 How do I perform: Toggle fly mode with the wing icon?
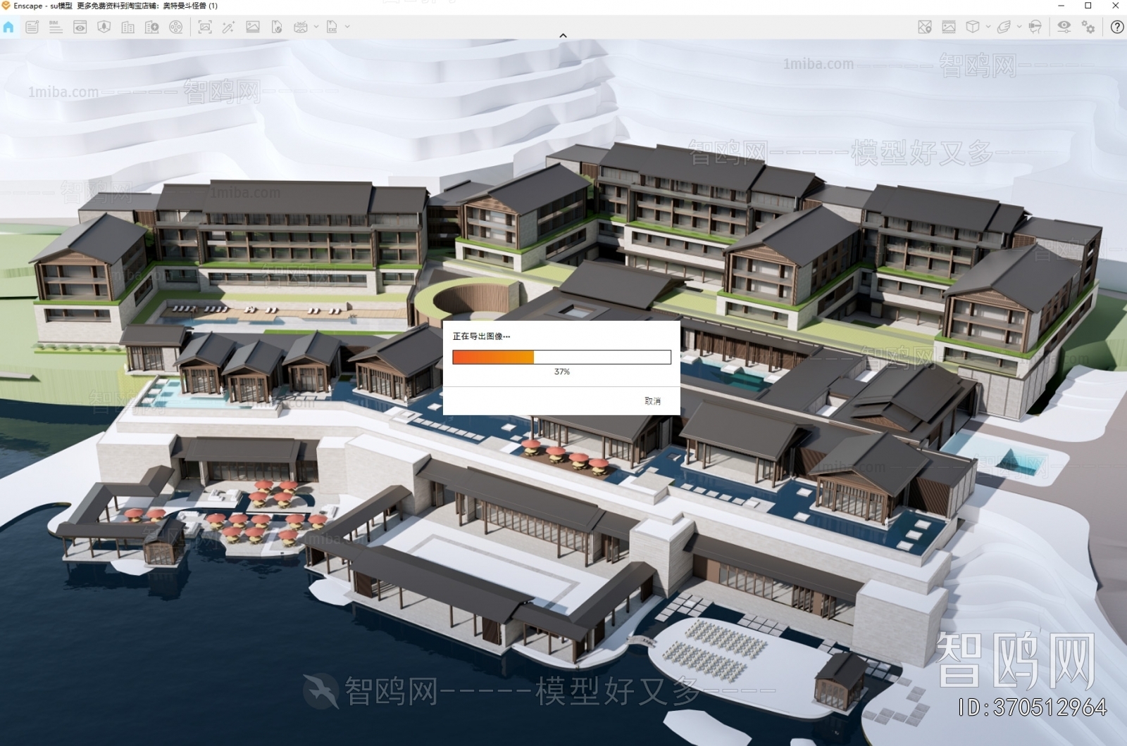point(1004,27)
